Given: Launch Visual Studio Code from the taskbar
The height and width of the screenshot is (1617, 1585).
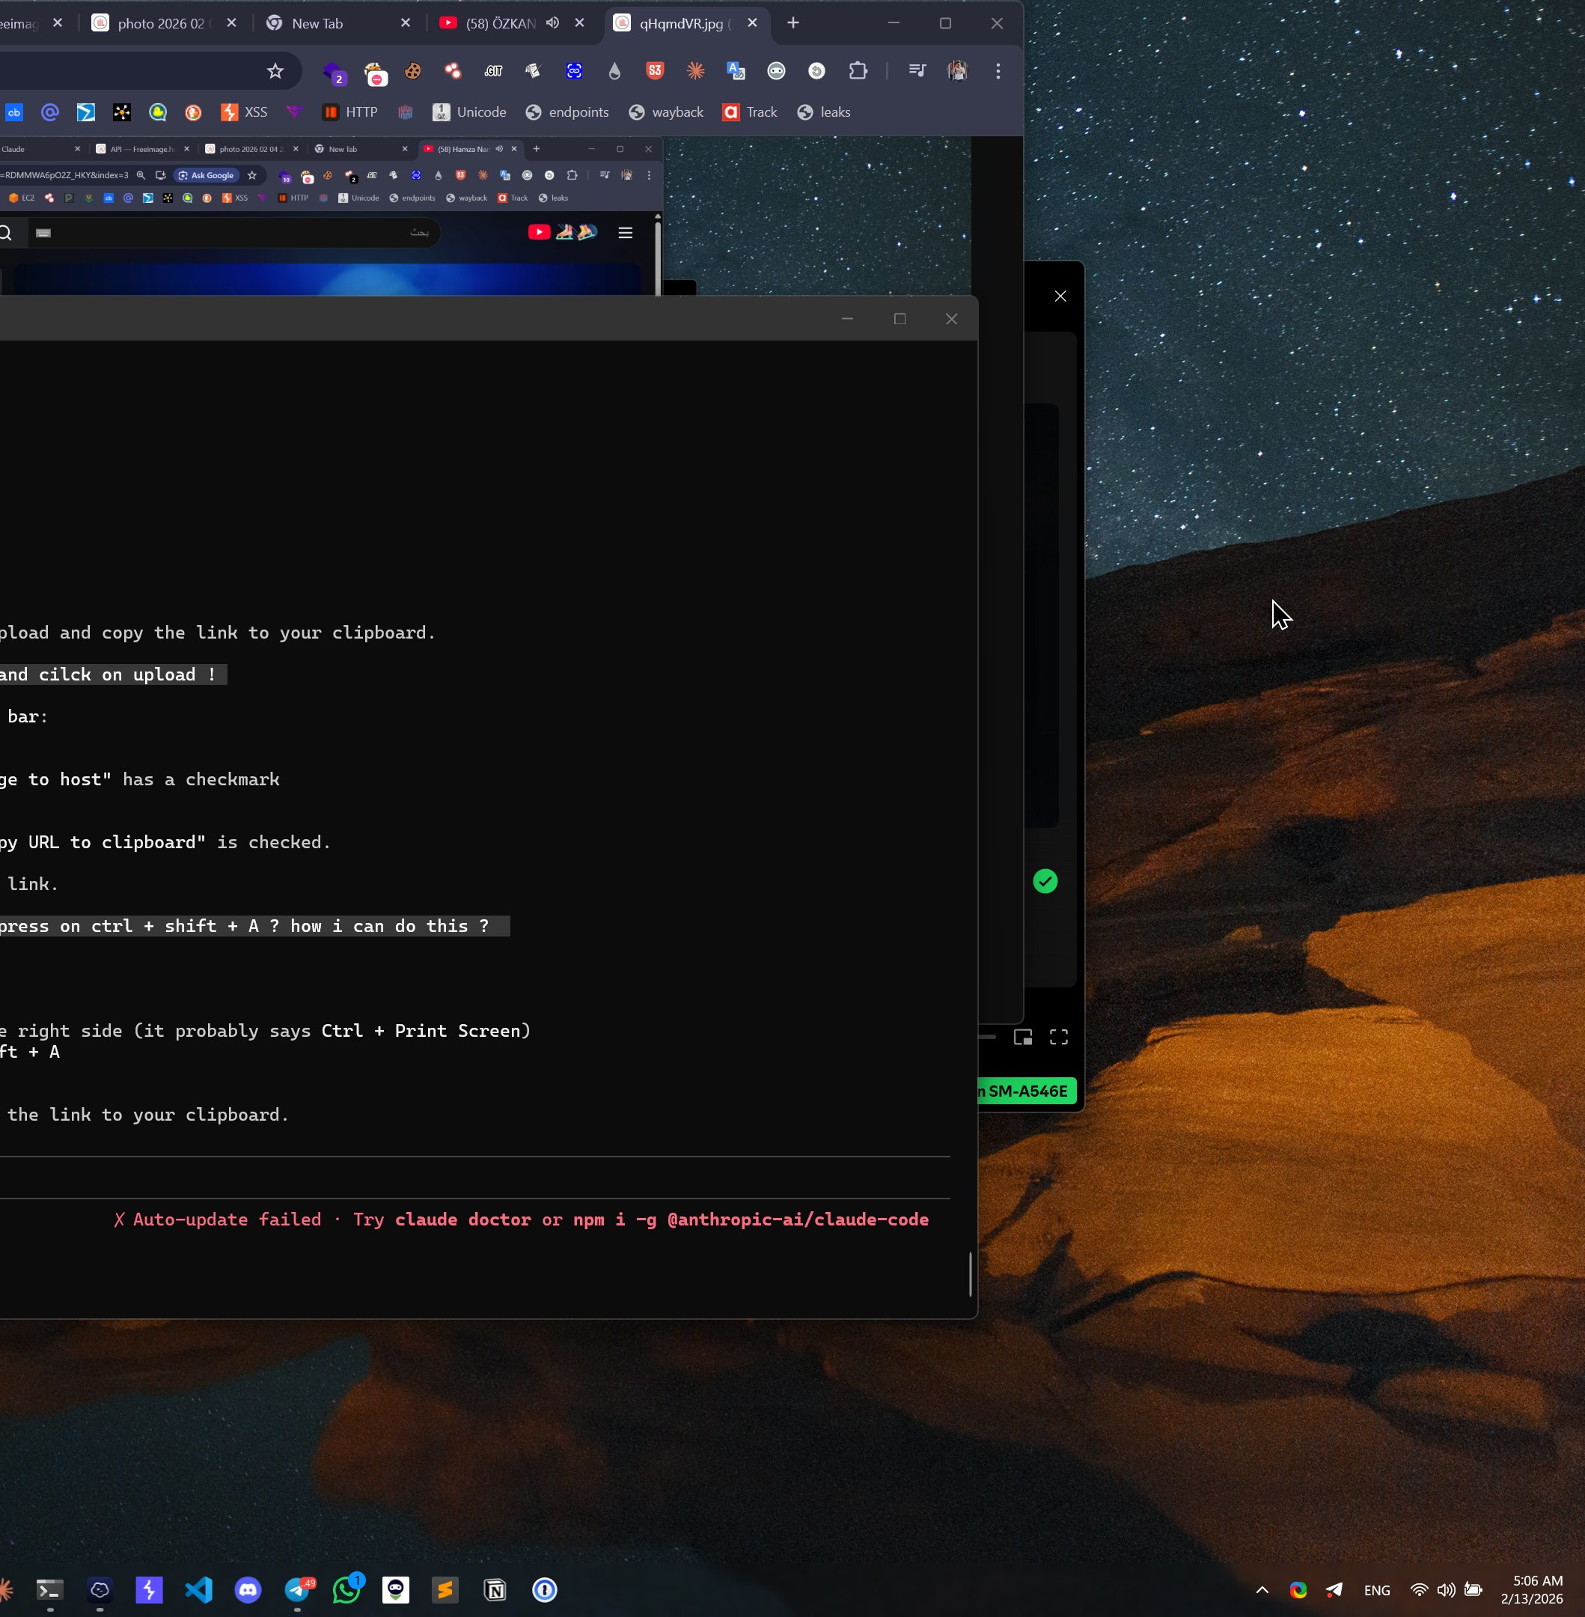Looking at the screenshot, I should click(199, 1590).
